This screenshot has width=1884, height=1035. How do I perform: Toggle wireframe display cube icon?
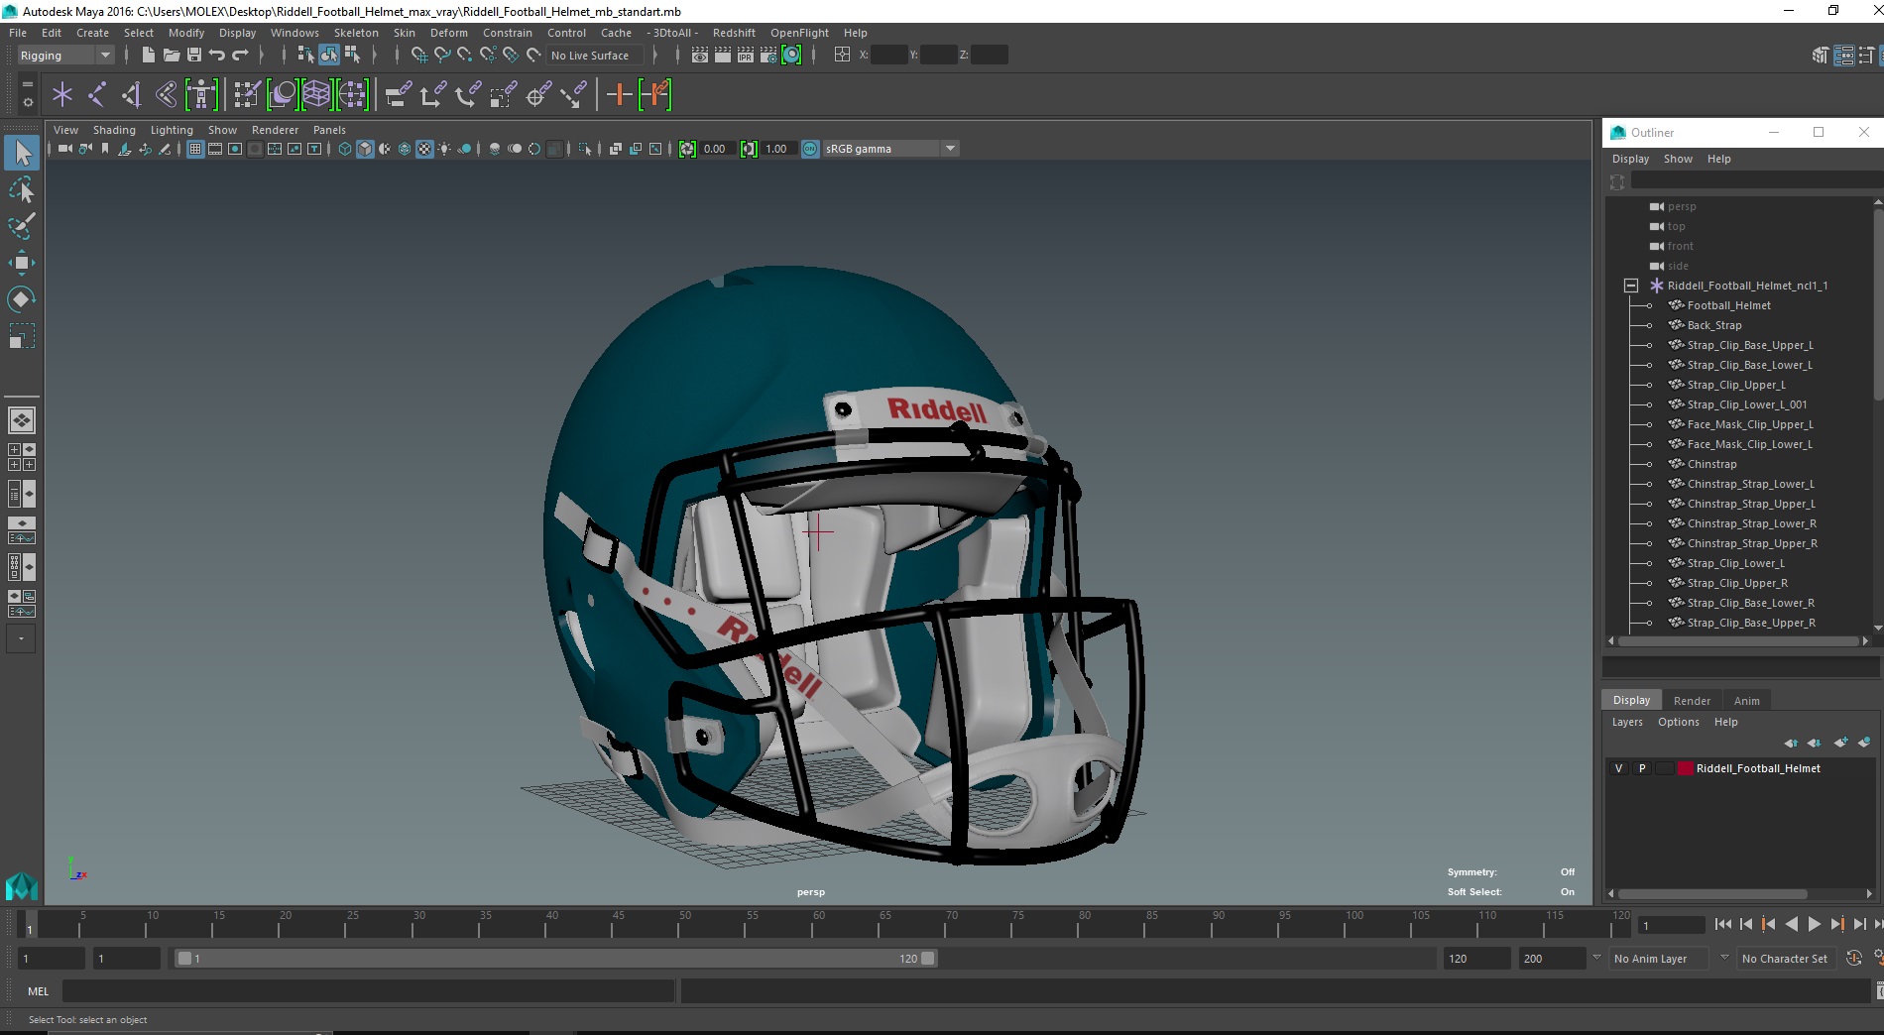coord(345,149)
